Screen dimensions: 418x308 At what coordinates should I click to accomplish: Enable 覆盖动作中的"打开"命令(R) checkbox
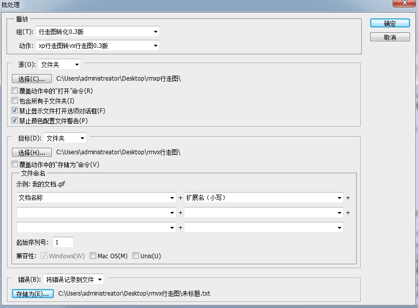click(x=14, y=91)
